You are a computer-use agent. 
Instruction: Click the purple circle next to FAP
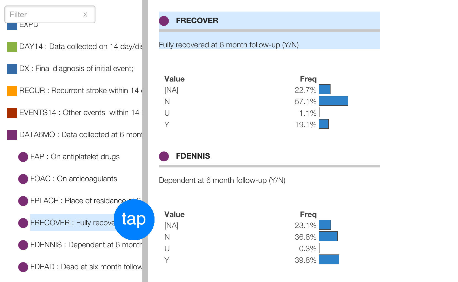[23, 157]
